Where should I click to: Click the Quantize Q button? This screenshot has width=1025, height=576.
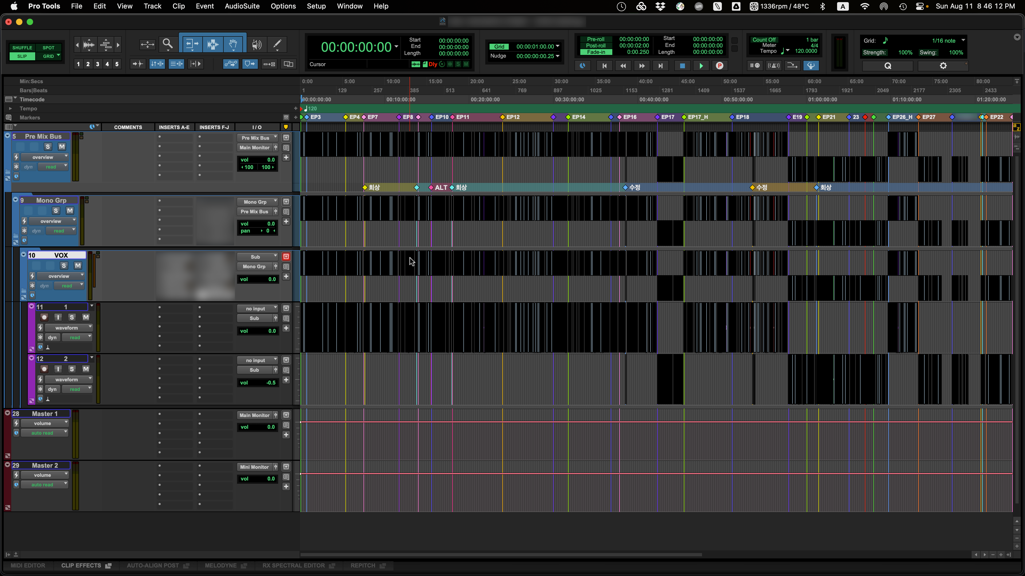tap(888, 66)
